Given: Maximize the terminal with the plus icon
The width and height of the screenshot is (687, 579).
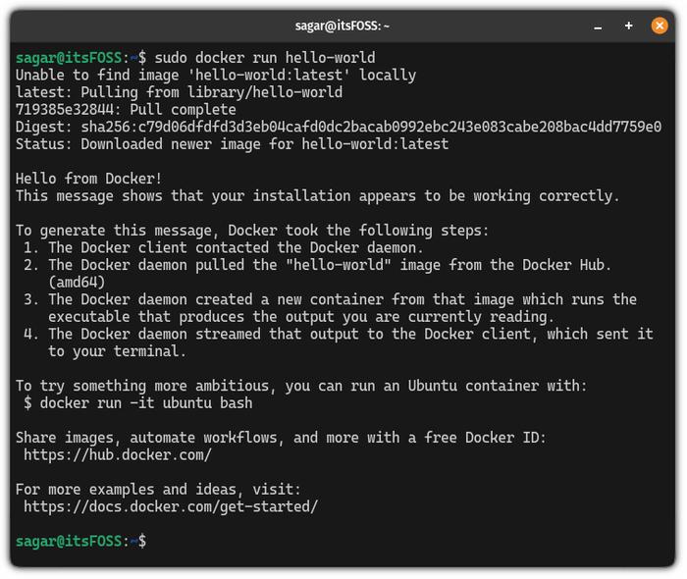Looking at the screenshot, I should point(629,26).
